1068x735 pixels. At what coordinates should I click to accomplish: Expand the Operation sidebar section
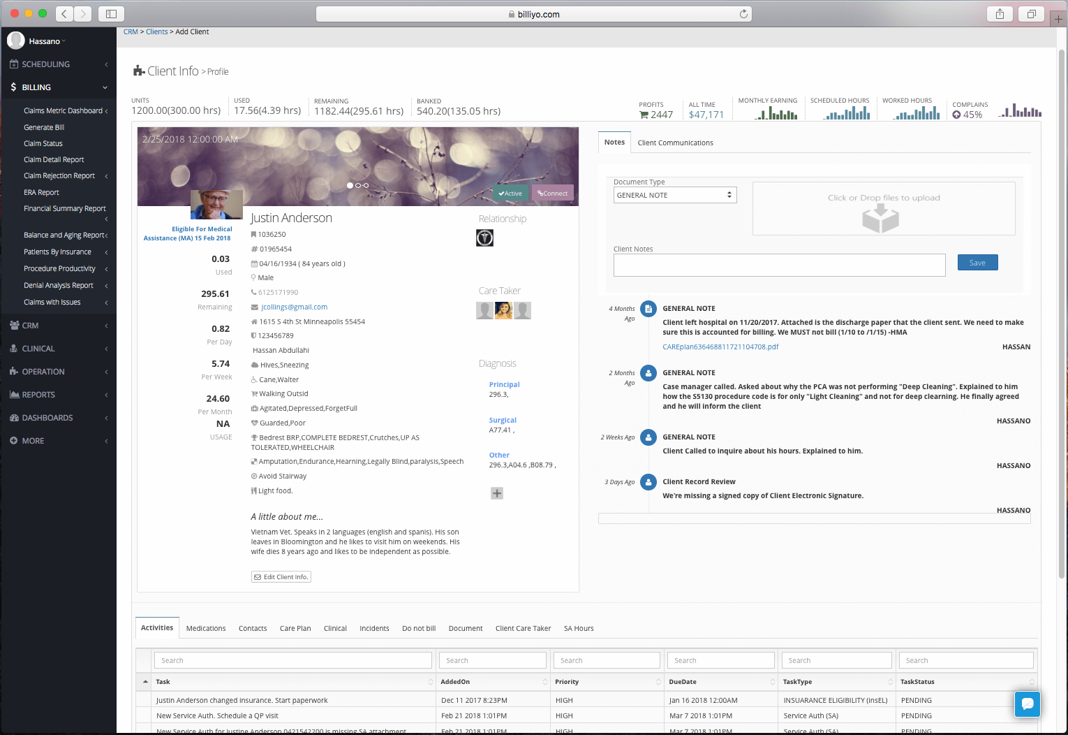(x=58, y=372)
